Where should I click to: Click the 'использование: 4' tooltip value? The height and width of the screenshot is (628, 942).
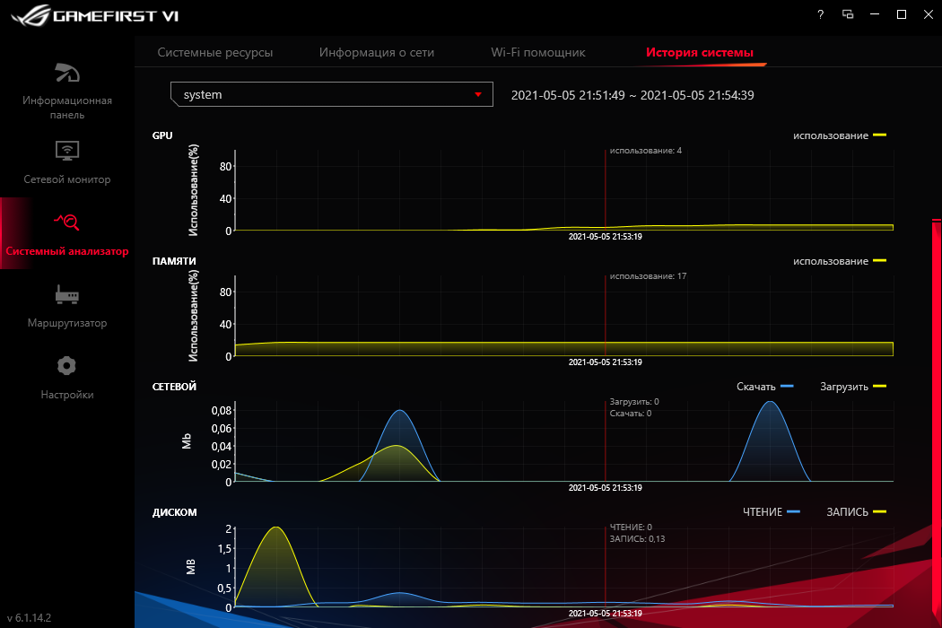[646, 150]
